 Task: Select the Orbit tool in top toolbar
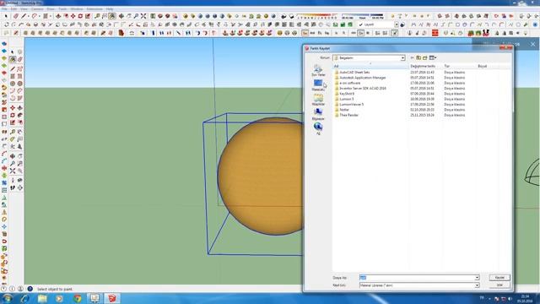[x=121, y=16]
